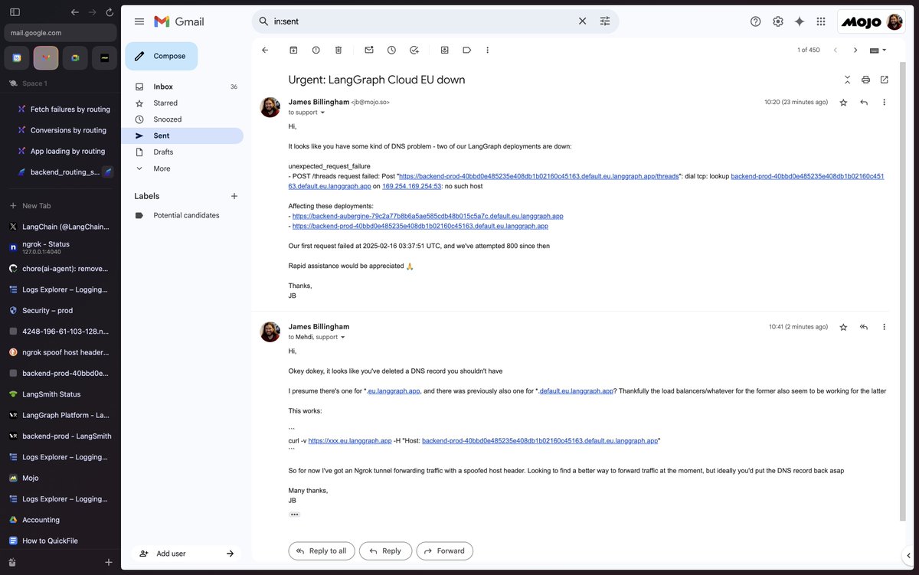919x575 pixels.
Task: Delete the conversation
Action: click(338, 50)
